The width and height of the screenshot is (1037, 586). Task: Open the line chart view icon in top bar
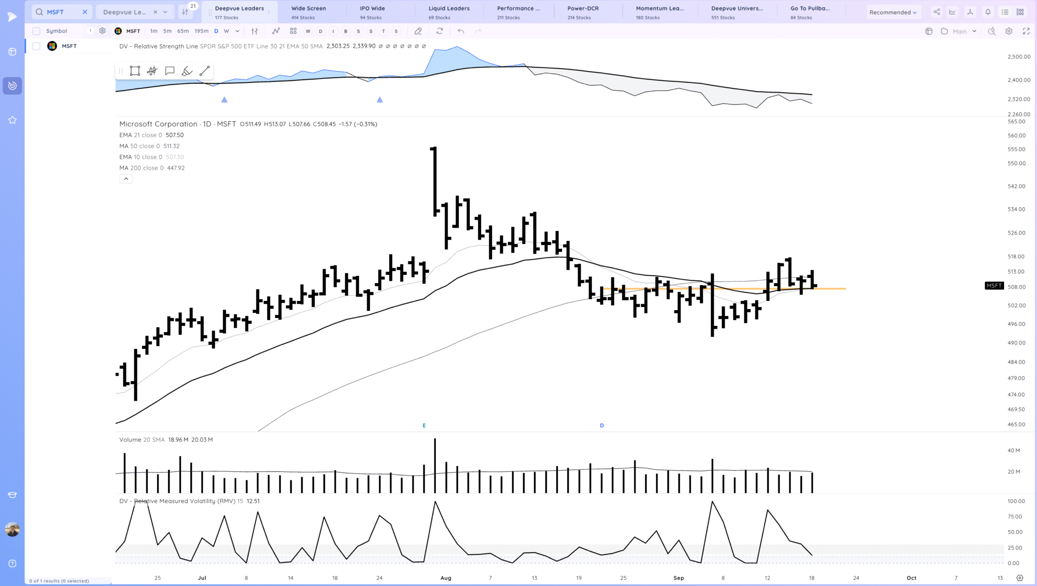point(952,12)
